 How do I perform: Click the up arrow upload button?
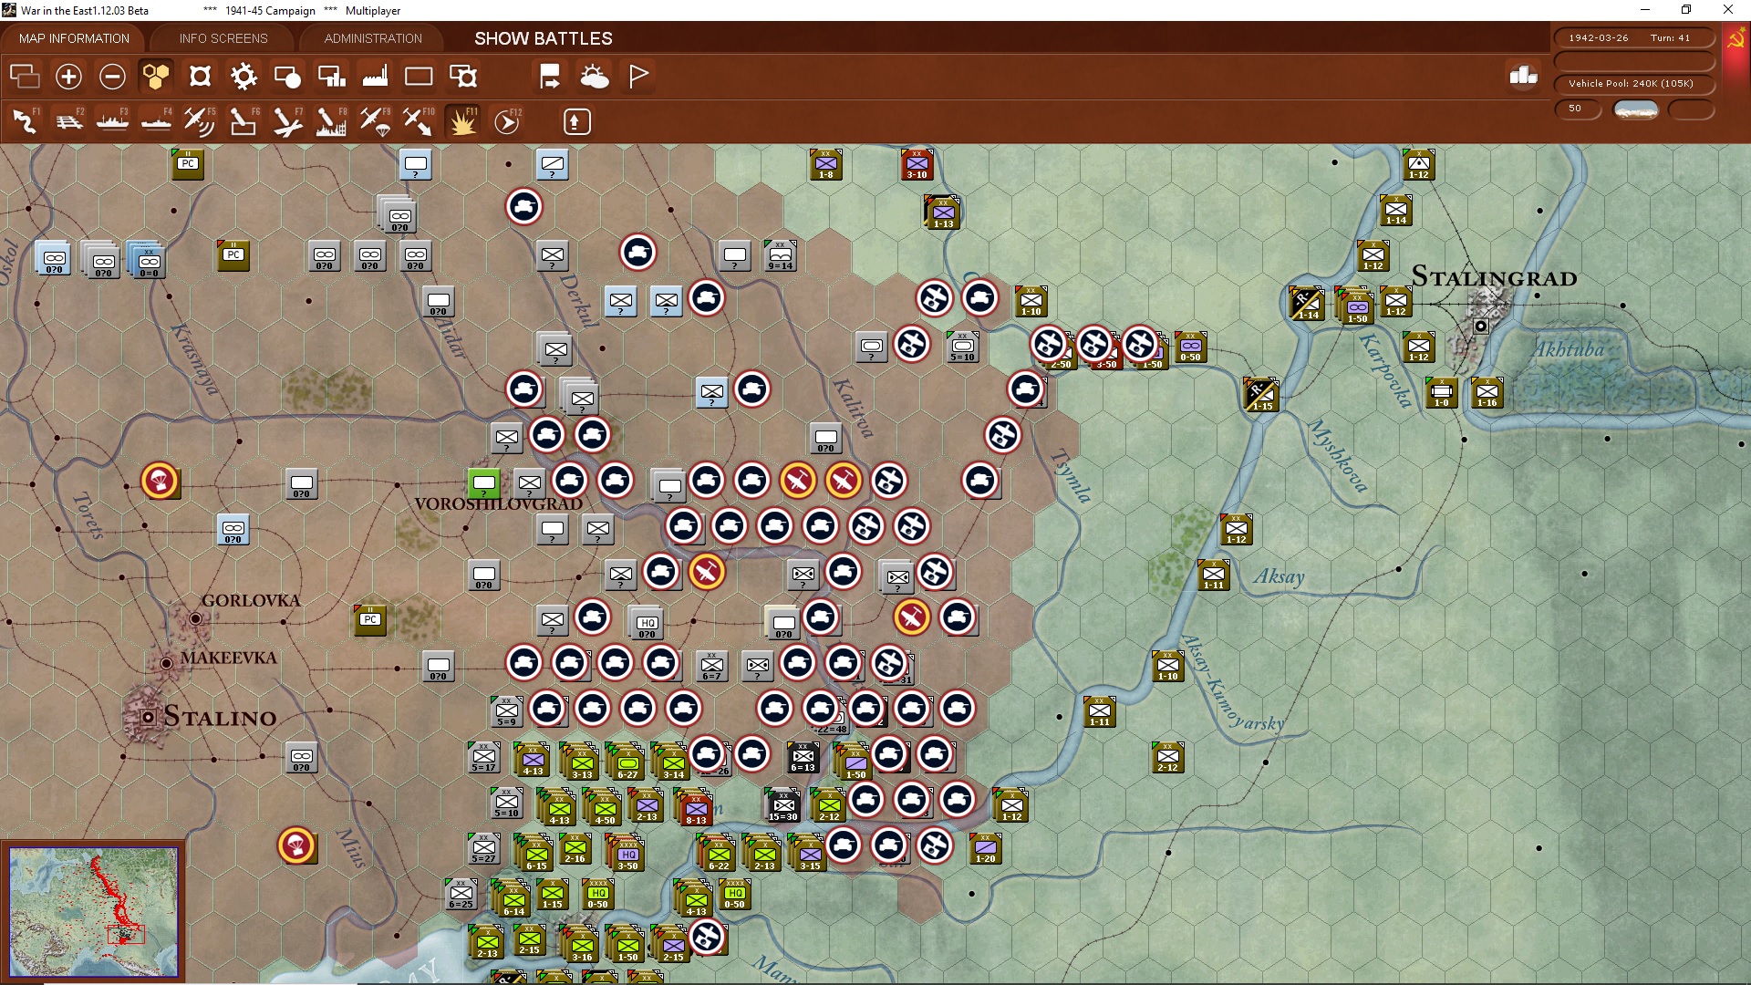coord(576,121)
